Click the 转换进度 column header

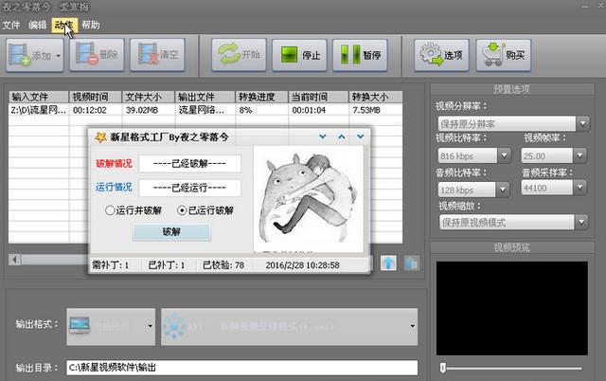tap(261, 97)
